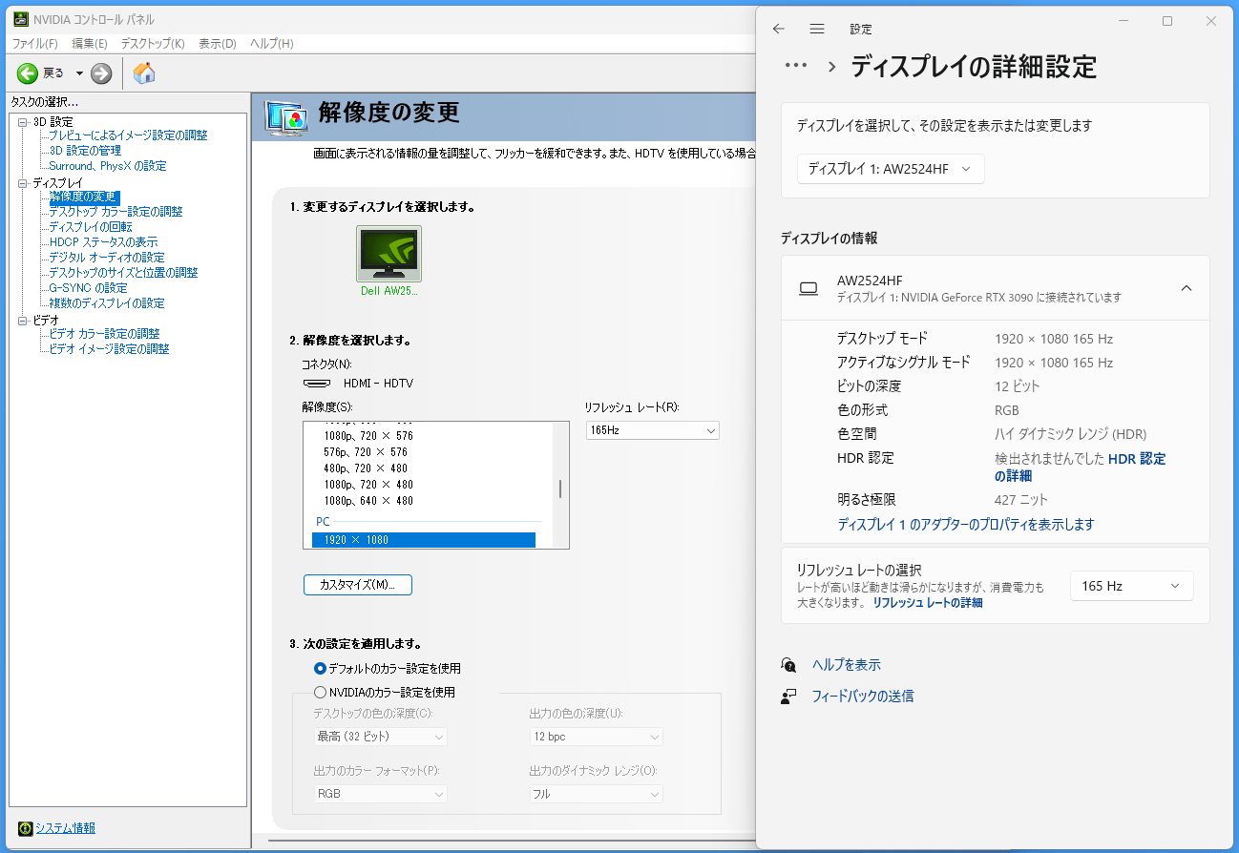The height and width of the screenshot is (853, 1239).
Task: Open デスクトップのサイズと位置の調整 item
Action: [123, 273]
